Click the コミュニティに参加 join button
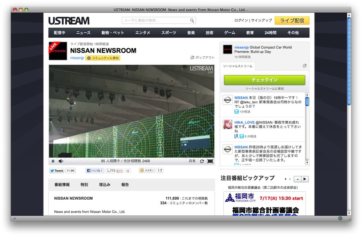362x236 pixels. [103, 58]
